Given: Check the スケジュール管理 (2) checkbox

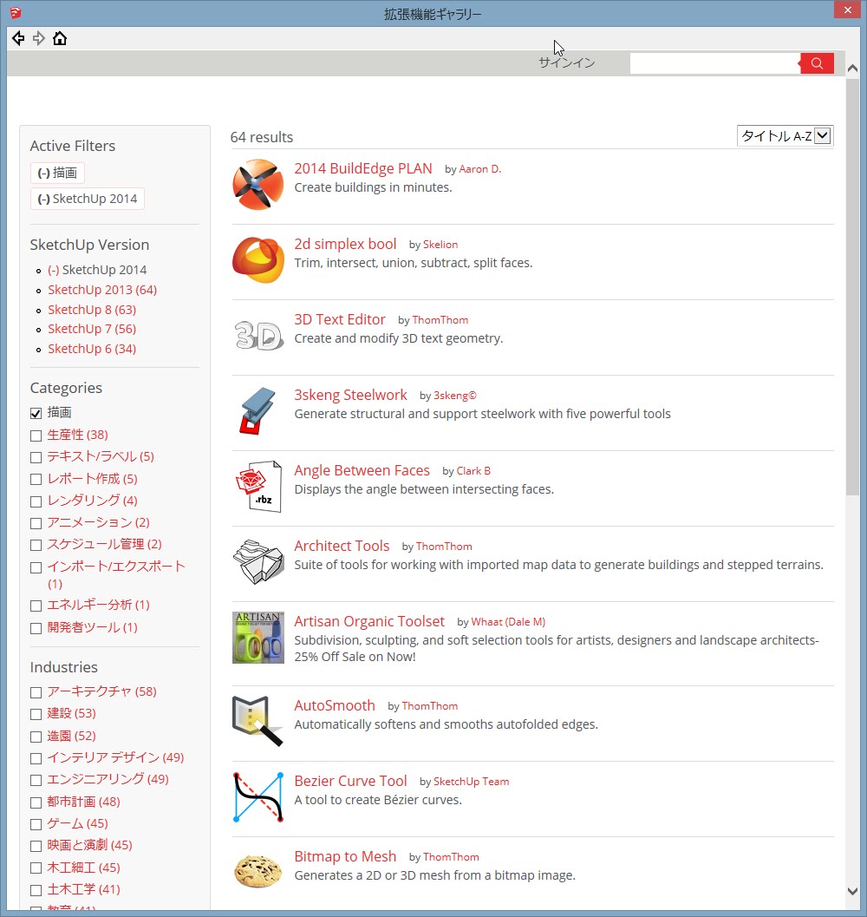Looking at the screenshot, I should 36,545.
